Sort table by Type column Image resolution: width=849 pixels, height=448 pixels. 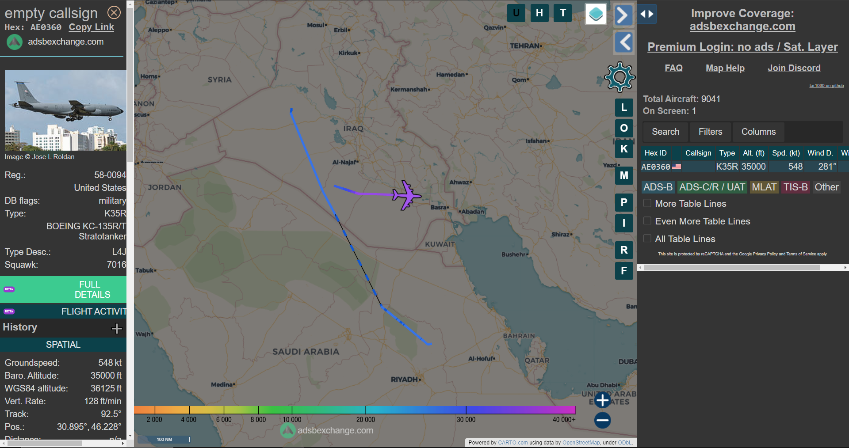coord(727,153)
